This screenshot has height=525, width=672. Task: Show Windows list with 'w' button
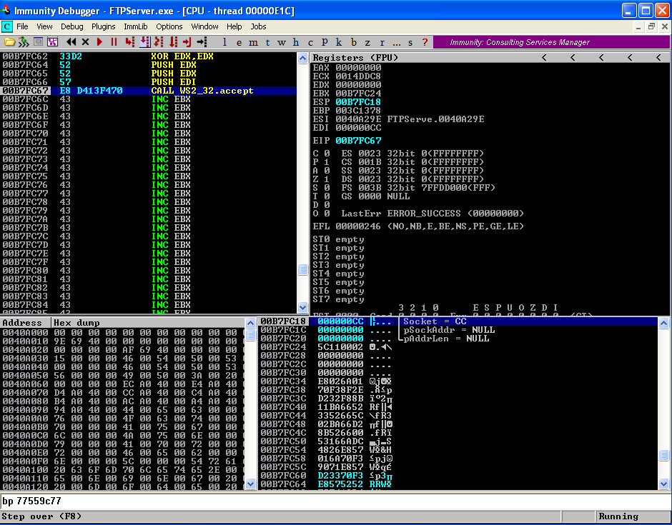pos(282,42)
